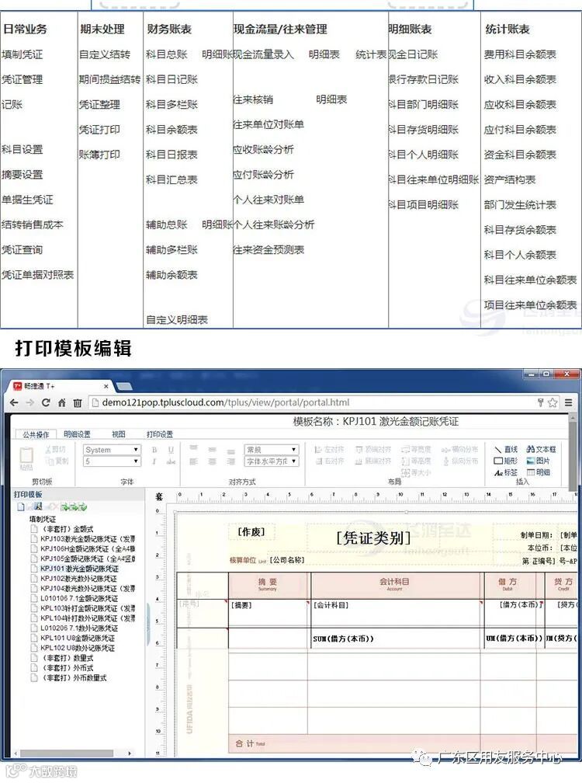Image resolution: width=582 pixels, height=783 pixels.
Task: Insert a 明细 detail table
Action: click(538, 472)
